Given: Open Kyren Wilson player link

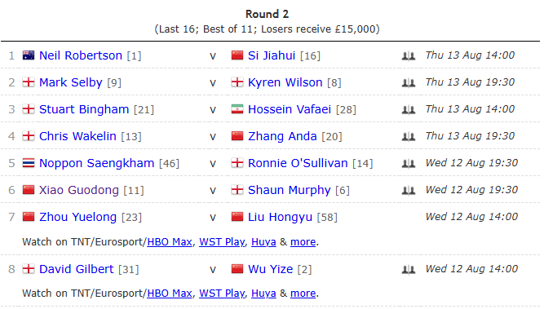Looking at the screenshot, I should (x=285, y=82).
